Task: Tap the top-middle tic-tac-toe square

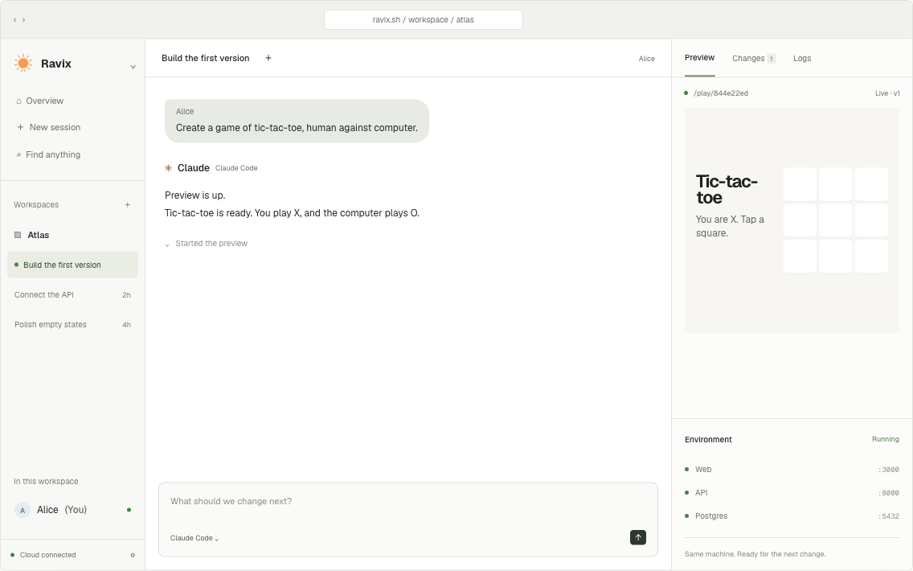Action: coord(836,184)
